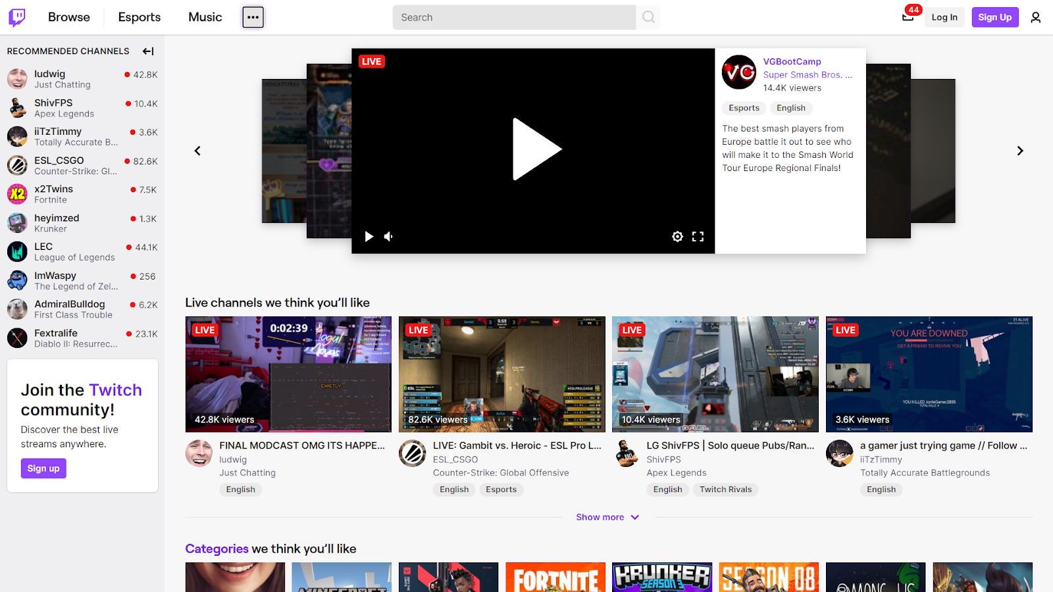The height and width of the screenshot is (592, 1053).
Task: Open Super Smash Bros. game link
Action: [808, 75]
